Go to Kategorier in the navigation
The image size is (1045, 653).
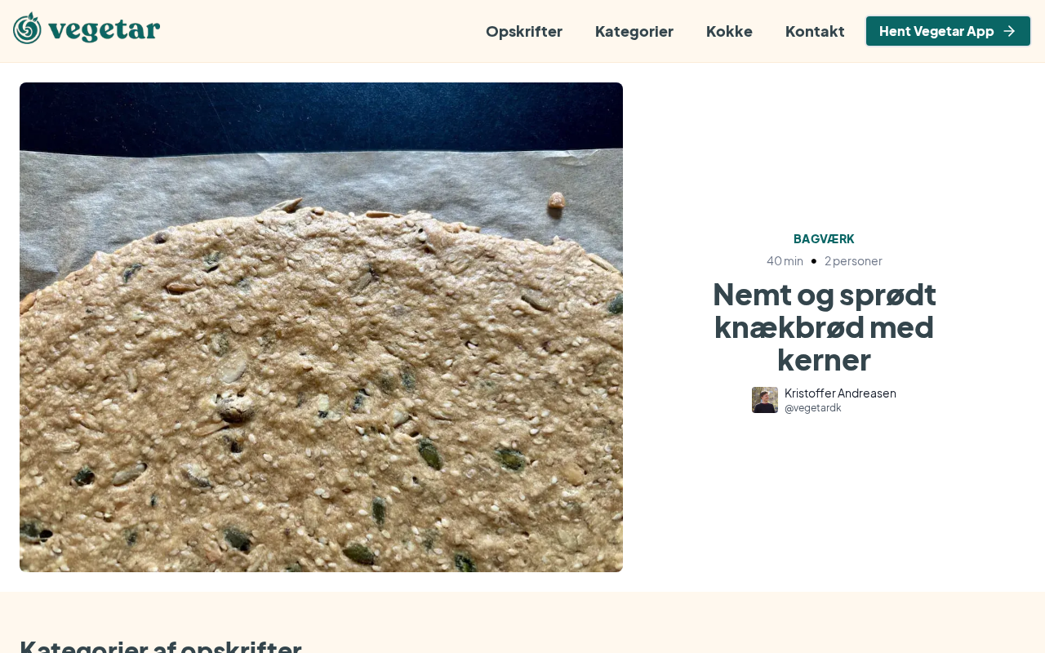[634, 31]
